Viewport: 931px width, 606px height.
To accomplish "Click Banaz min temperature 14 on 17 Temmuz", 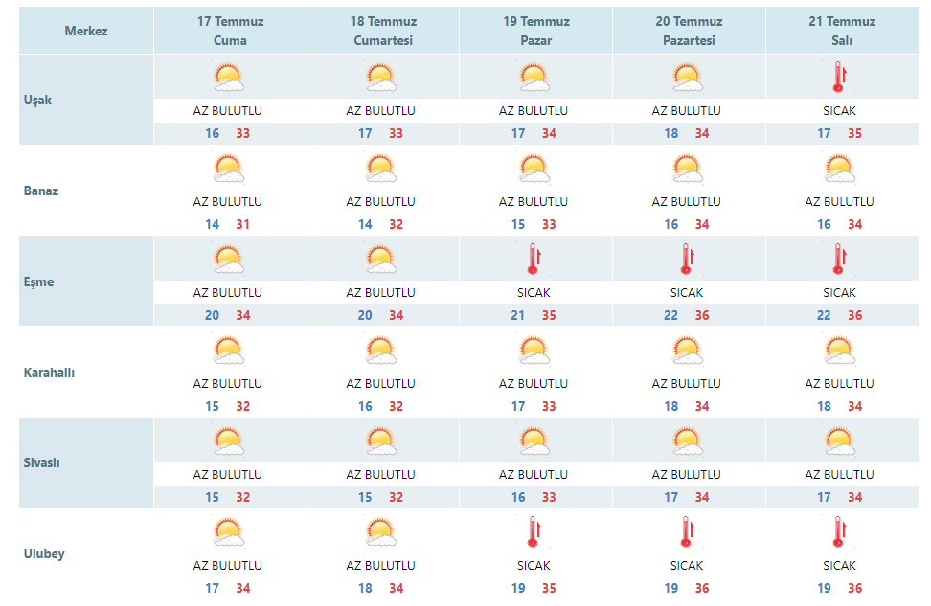I will click(212, 224).
